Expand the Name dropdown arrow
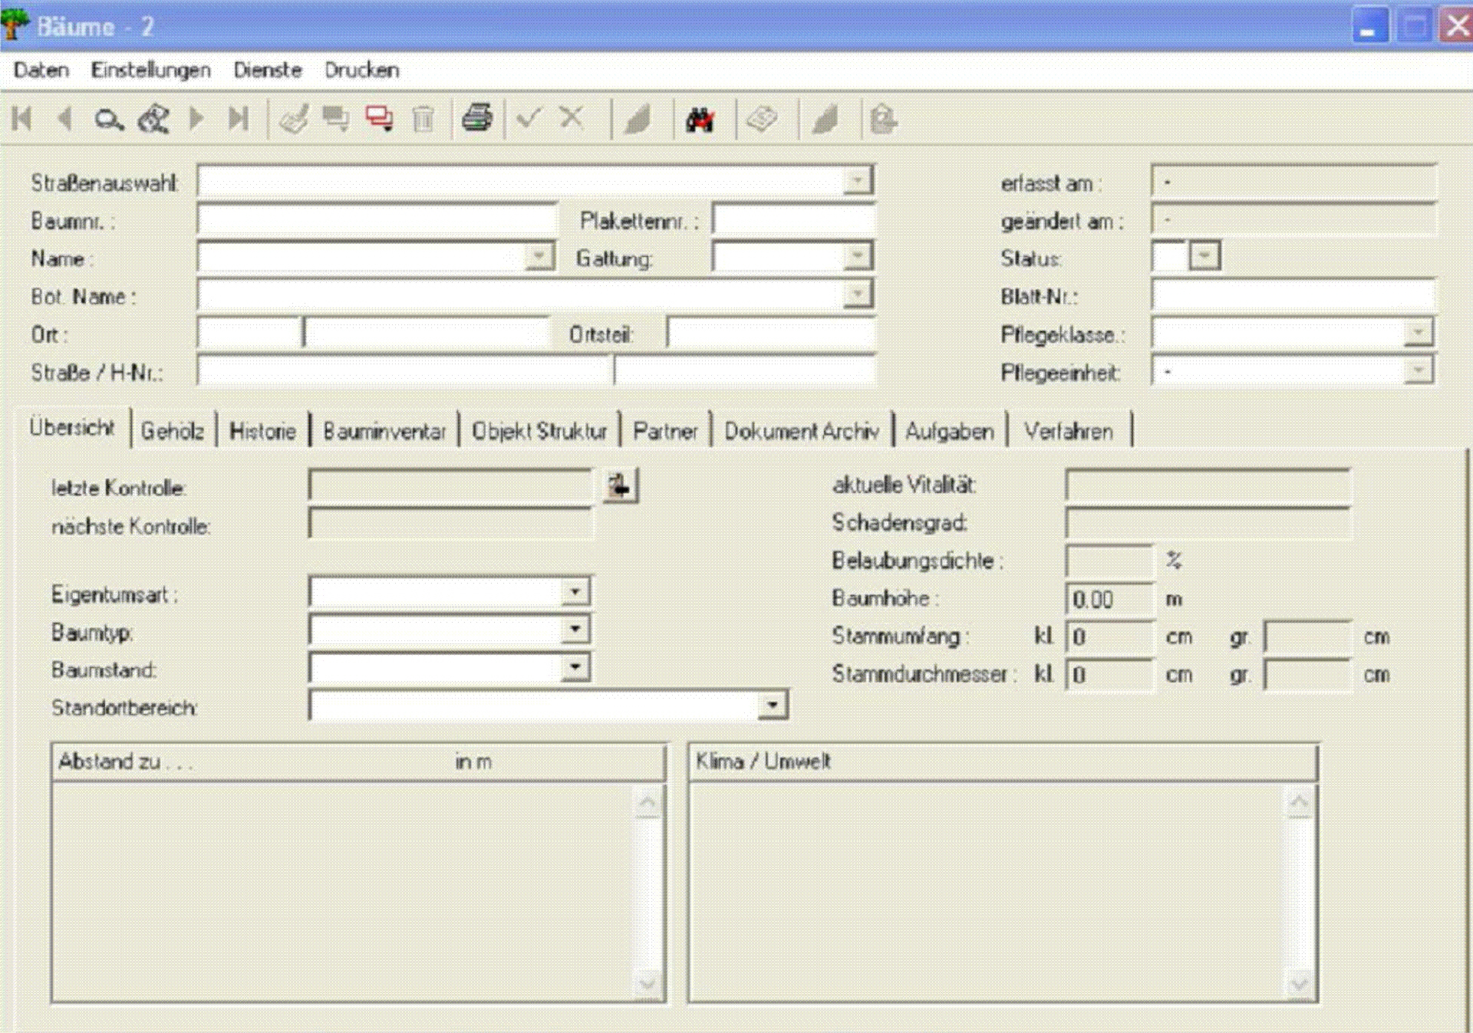The width and height of the screenshot is (1473, 1033). tap(539, 256)
